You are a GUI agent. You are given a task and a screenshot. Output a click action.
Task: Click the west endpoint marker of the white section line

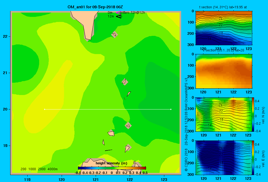(x=44, y=109)
